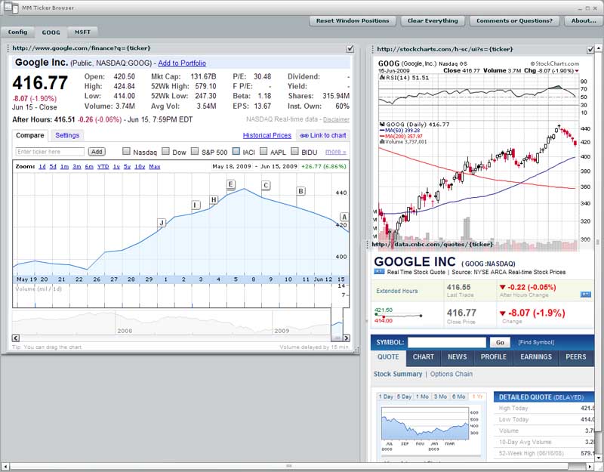Set chart zoom to YTD
Screen dimensions: 604x472
click(x=103, y=167)
